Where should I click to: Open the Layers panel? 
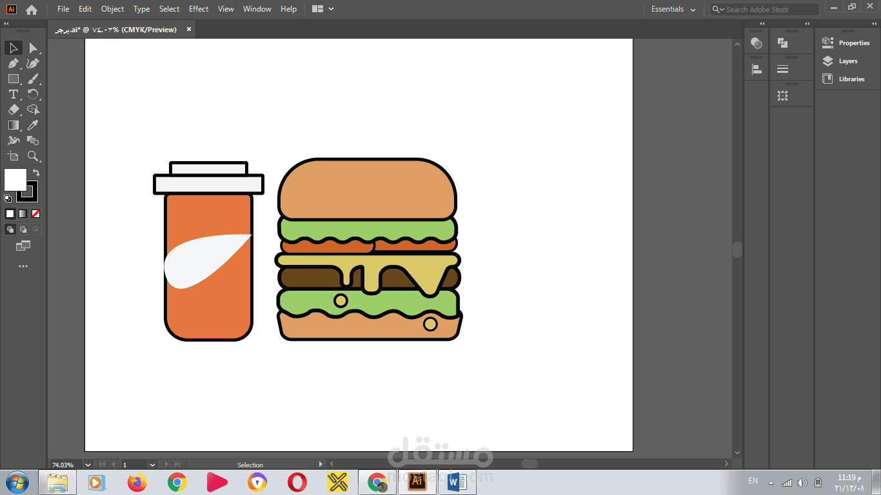[840, 61]
